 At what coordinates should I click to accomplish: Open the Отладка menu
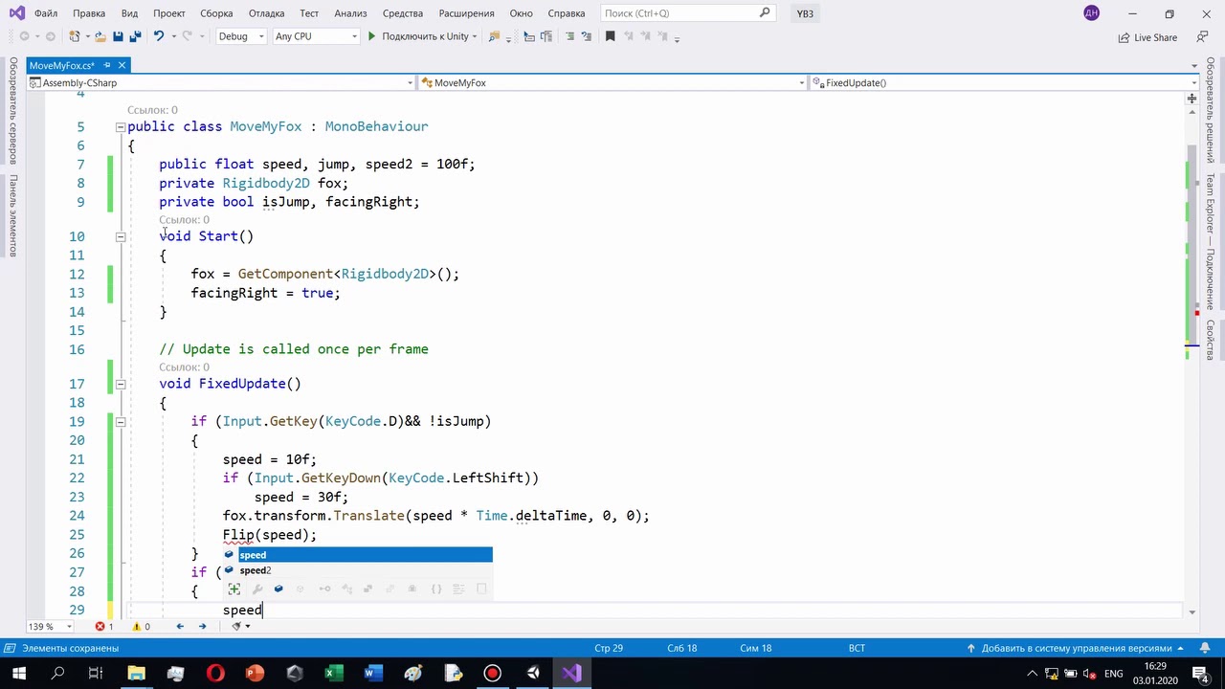(266, 13)
